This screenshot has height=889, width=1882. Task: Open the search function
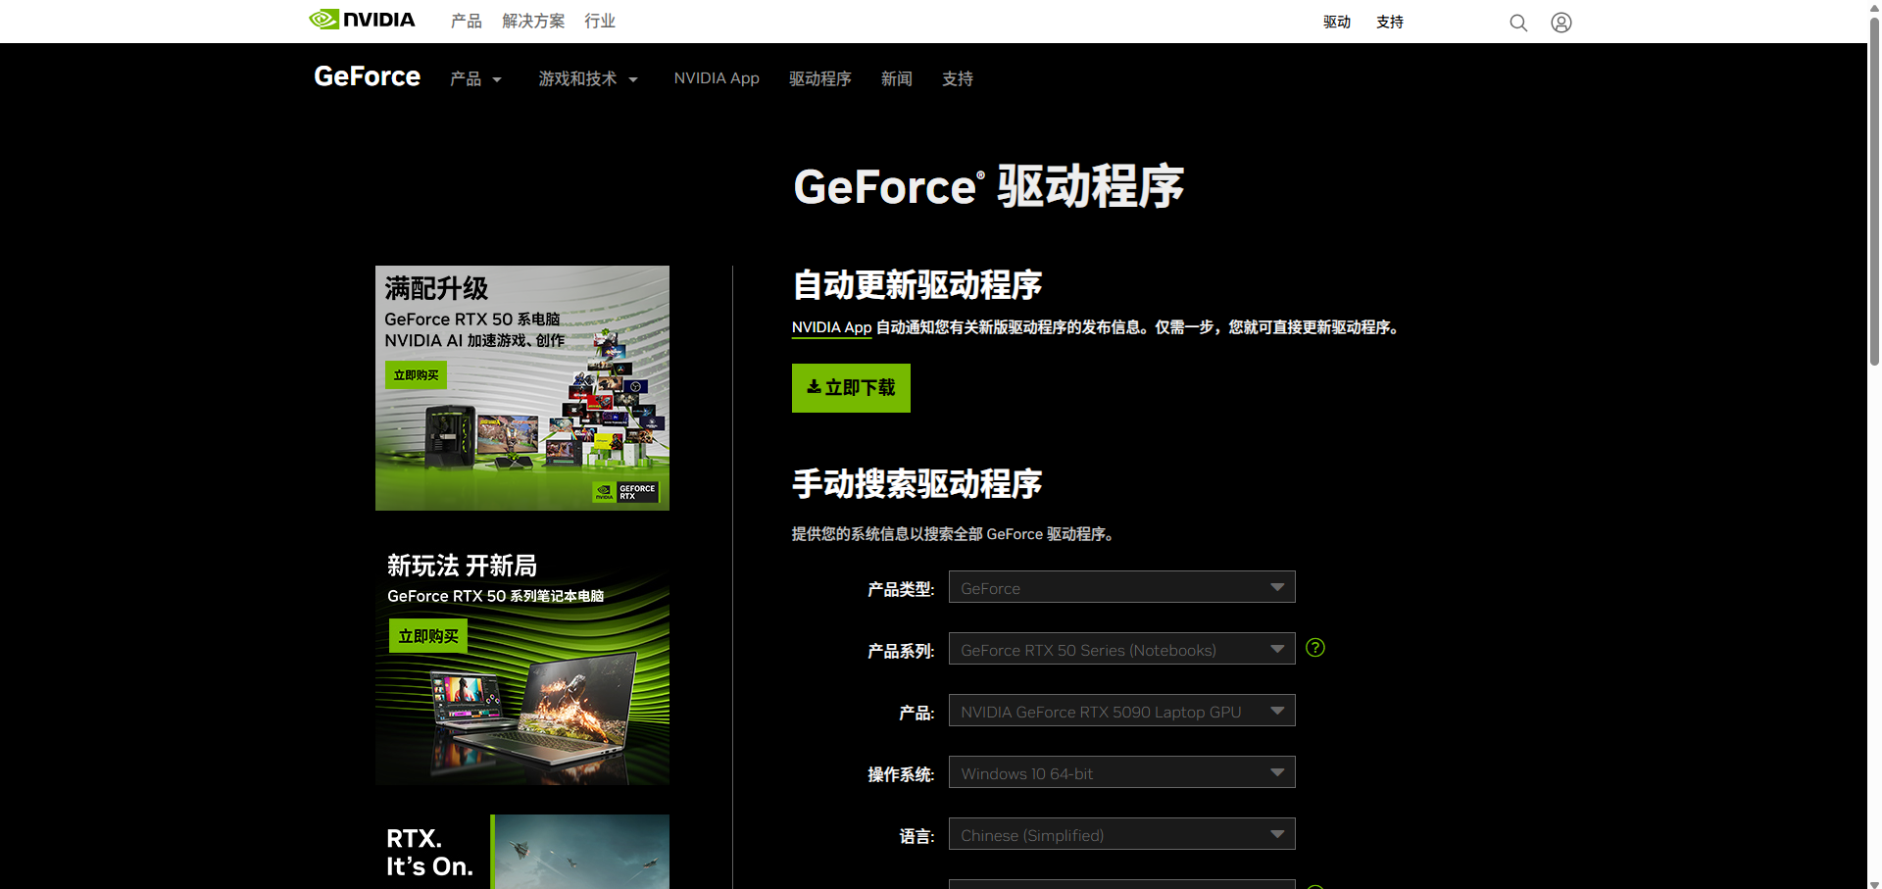coord(1517,22)
